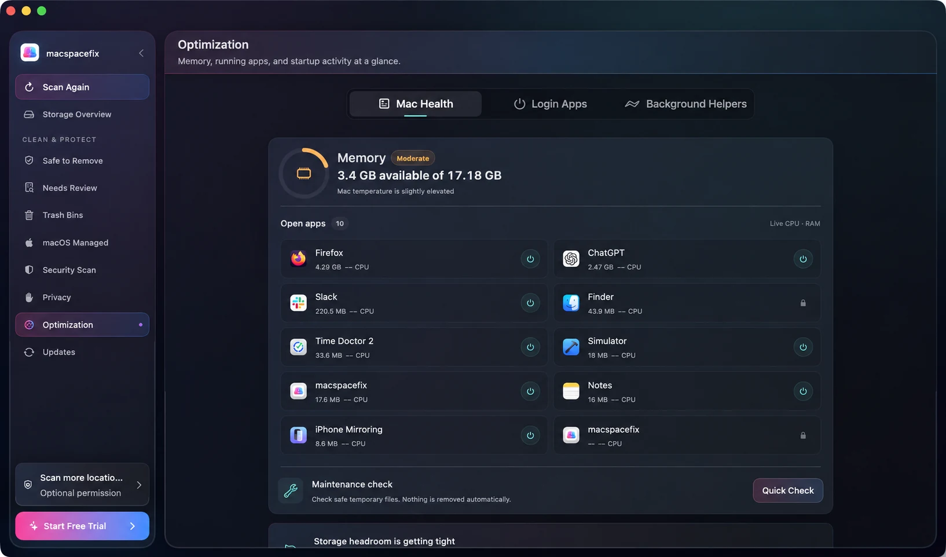This screenshot has height=557, width=946.
Task: Collapse the sidebar with the chevron
Action: (x=141, y=53)
